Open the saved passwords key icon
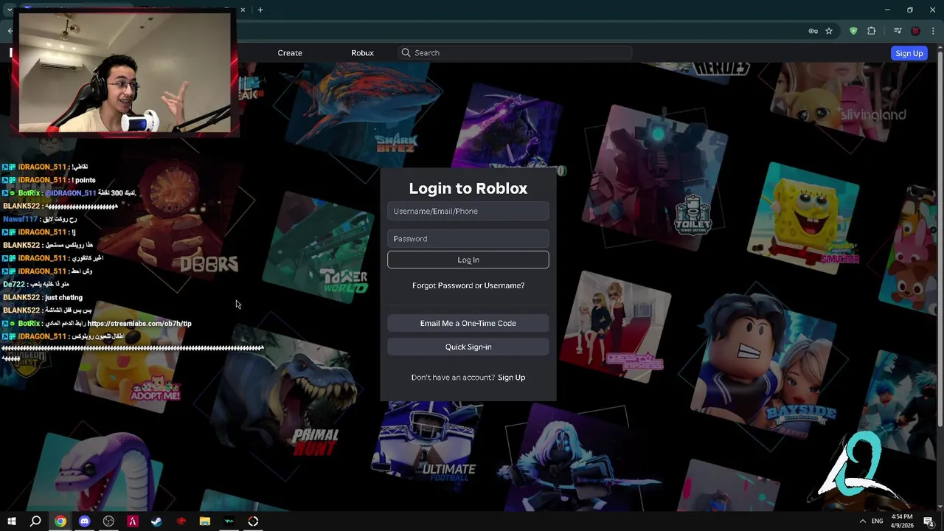 813,31
